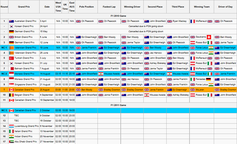Viewport: 237px width, 144px height.
Task: Click the East AUS Time column header
Action: point(72,7)
